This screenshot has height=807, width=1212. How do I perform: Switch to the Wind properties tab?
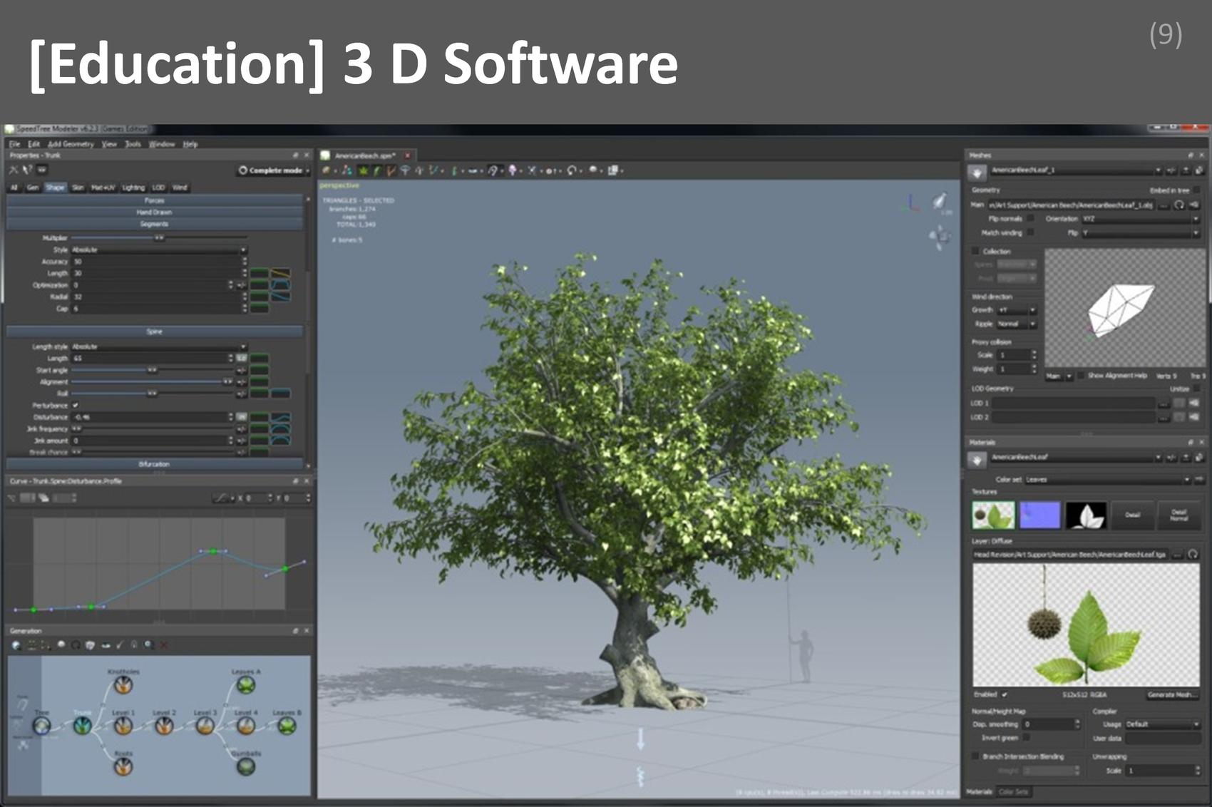pyautogui.click(x=180, y=187)
